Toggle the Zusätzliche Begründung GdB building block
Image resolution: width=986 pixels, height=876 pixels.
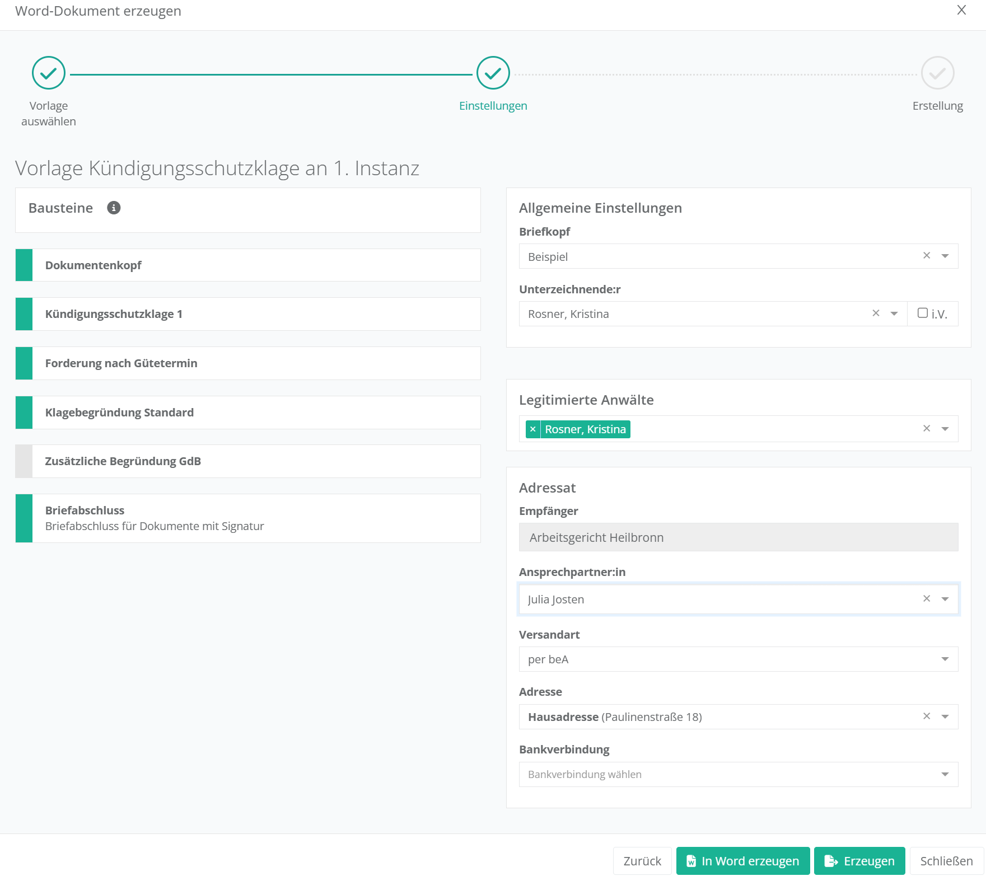tap(24, 461)
